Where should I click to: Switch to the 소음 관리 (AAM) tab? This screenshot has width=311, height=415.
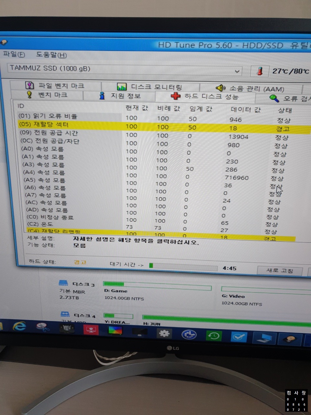tap(251, 88)
